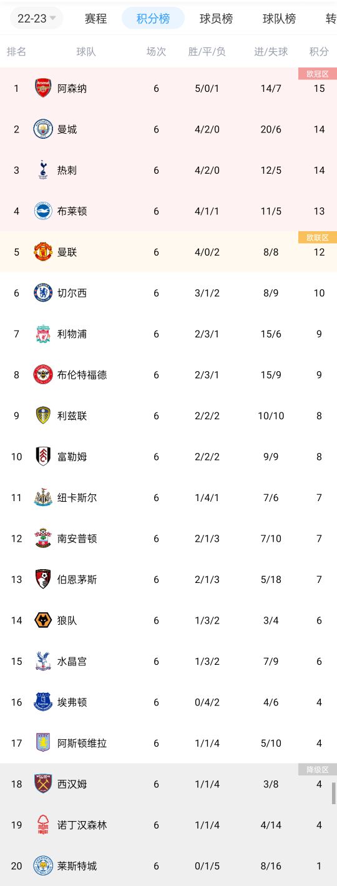Open the 布伦特福德 team name link
This screenshot has width=337, height=886.
[82, 375]
